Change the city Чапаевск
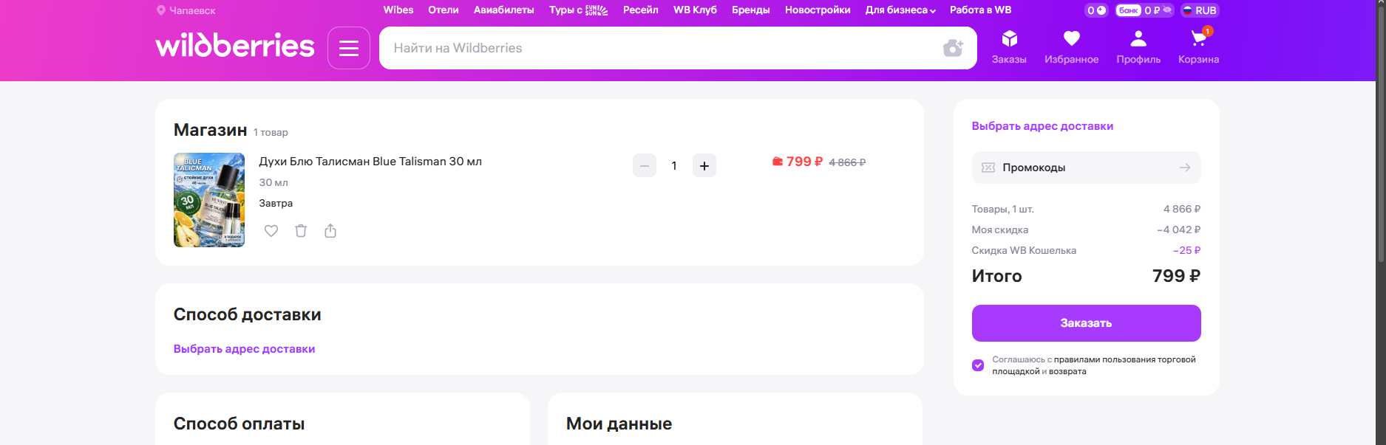The height and width of the screenshot is (445, 1386). (192, 10)
